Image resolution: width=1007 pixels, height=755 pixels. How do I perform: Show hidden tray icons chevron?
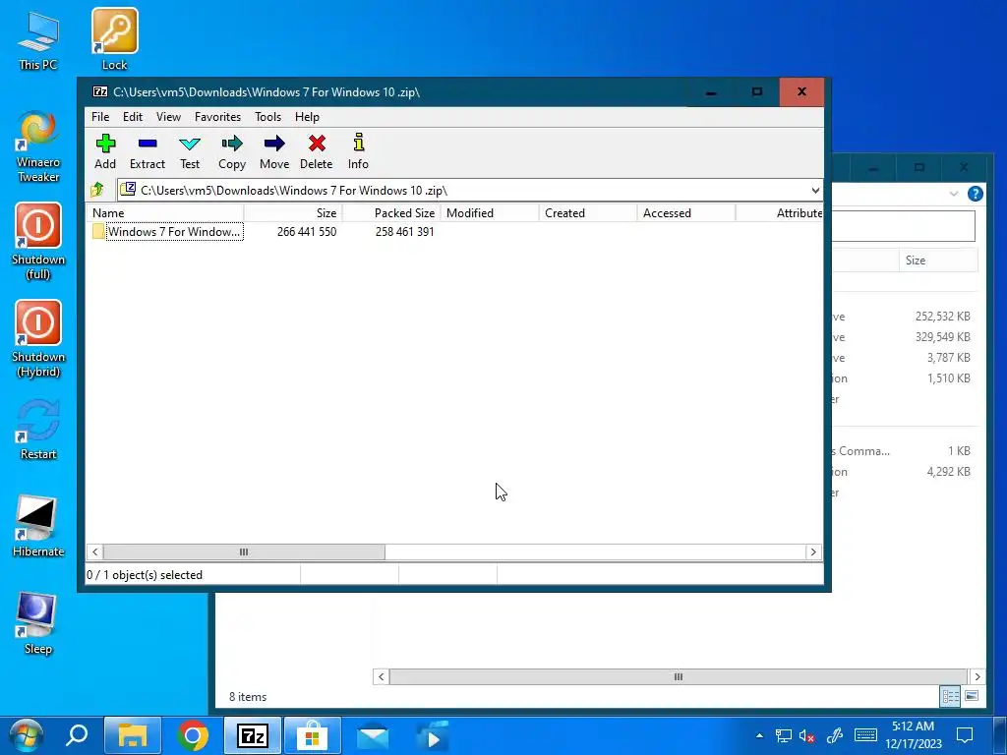tap(760, 735)
